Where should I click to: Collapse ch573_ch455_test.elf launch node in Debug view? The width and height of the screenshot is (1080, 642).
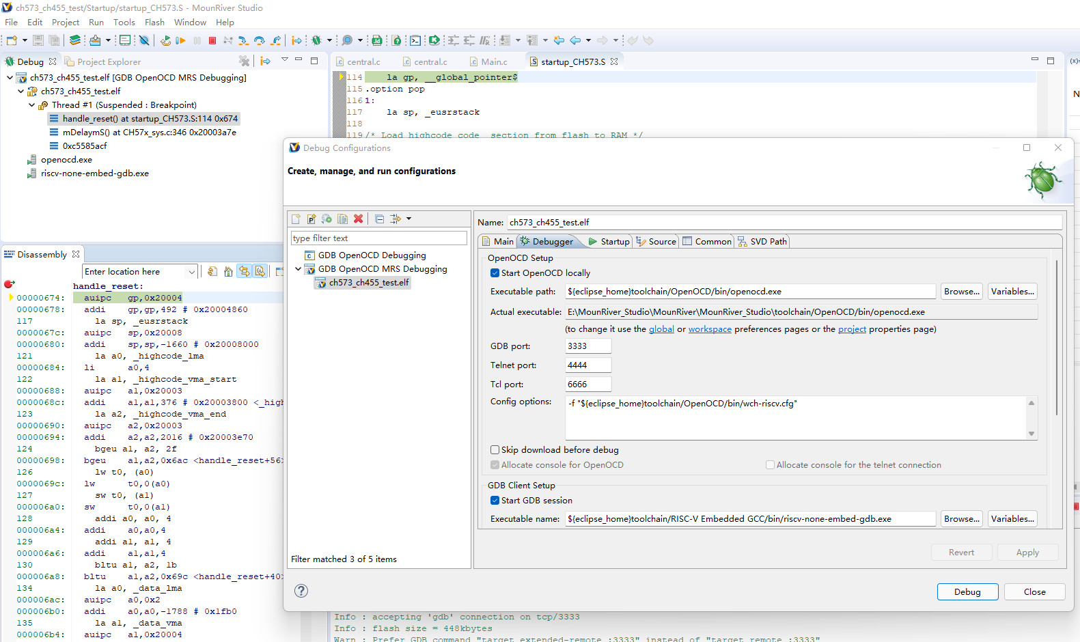(x=10, y=78)
